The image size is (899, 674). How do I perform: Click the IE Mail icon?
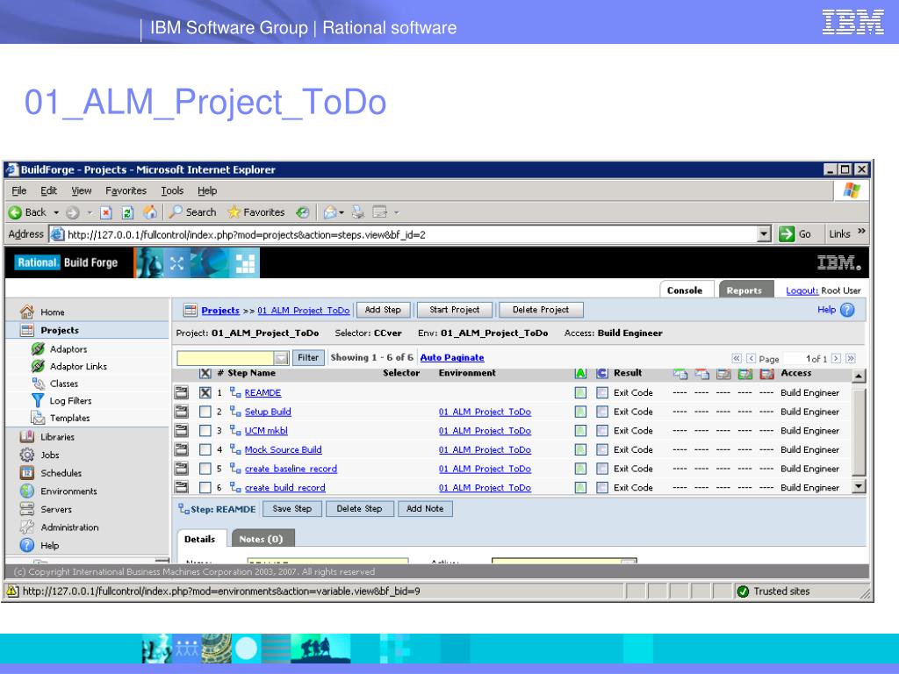(330, 212)
